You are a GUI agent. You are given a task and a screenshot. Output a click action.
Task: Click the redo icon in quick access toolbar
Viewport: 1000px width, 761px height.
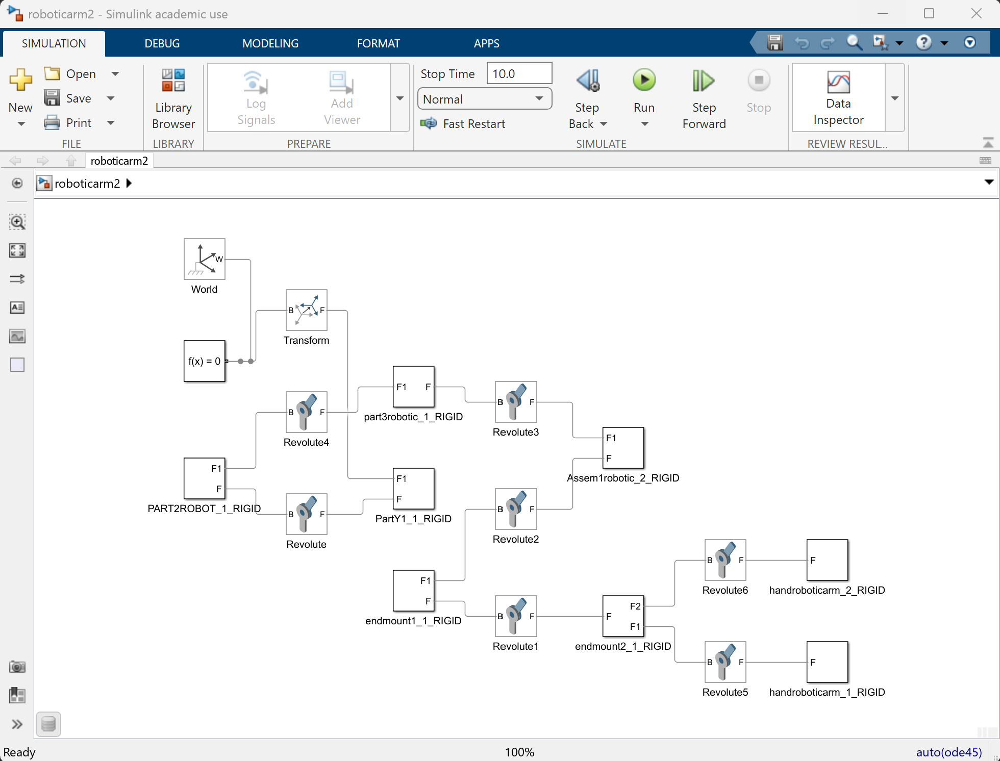(828, 42)
